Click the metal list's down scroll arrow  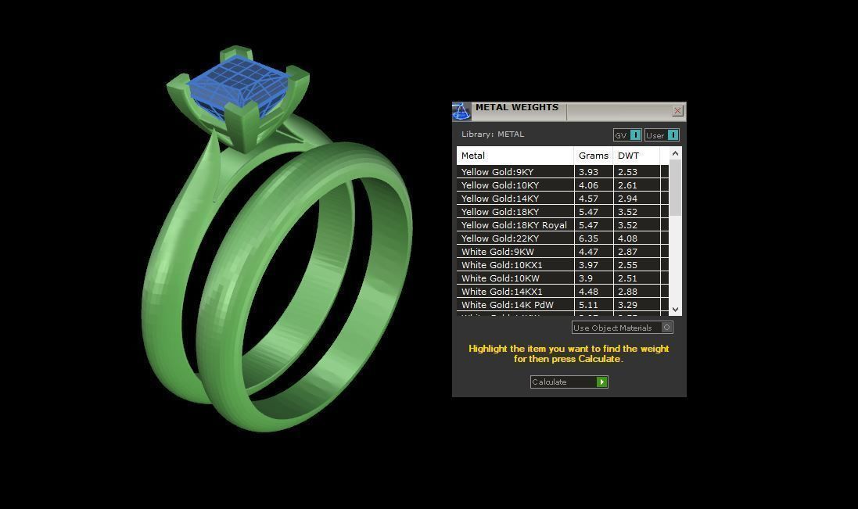point(675,310)
